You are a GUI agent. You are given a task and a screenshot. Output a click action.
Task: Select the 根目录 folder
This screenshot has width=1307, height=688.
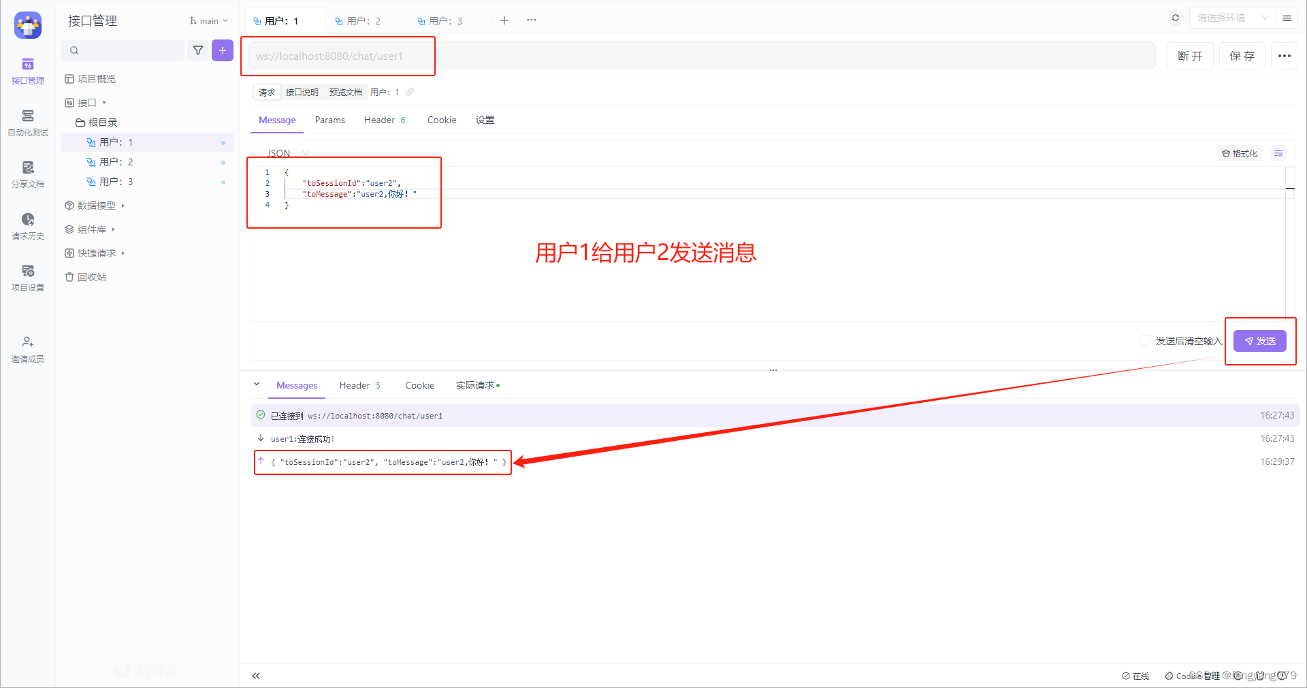click(97, 122)
